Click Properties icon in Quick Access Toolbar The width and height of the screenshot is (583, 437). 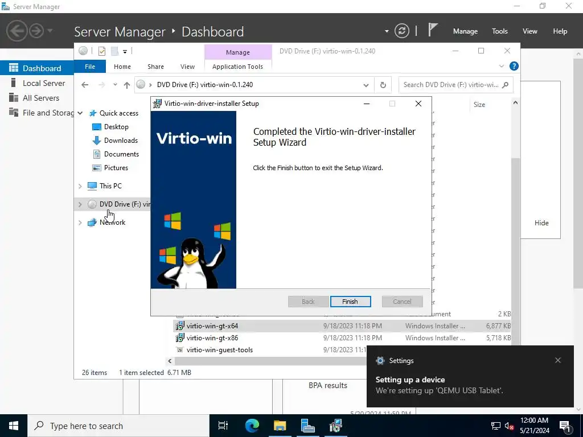102,51
